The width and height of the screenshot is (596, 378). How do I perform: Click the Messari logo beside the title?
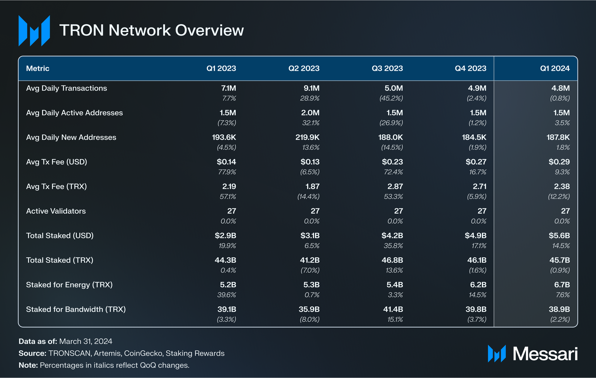coord(34,31)
